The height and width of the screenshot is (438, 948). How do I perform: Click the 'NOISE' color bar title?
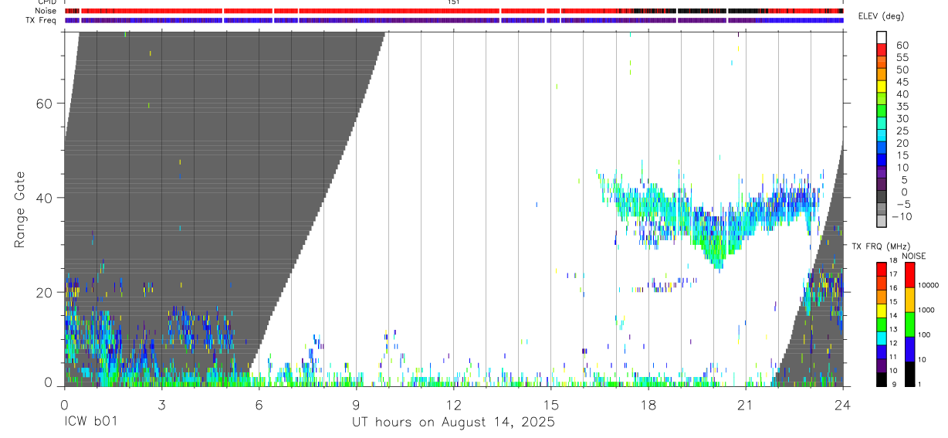[915, 256]
